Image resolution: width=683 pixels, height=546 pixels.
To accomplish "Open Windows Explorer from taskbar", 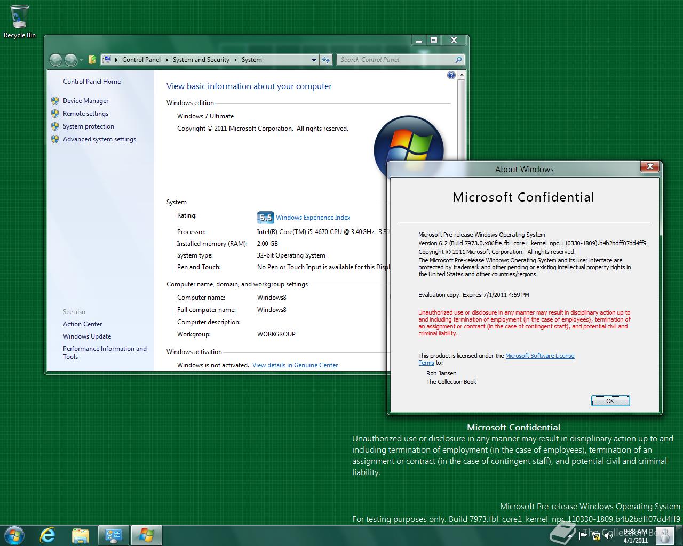I will 80,535.
